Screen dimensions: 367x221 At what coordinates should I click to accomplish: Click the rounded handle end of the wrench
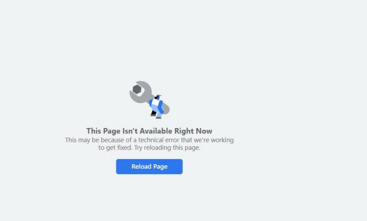tap(166, 109)
